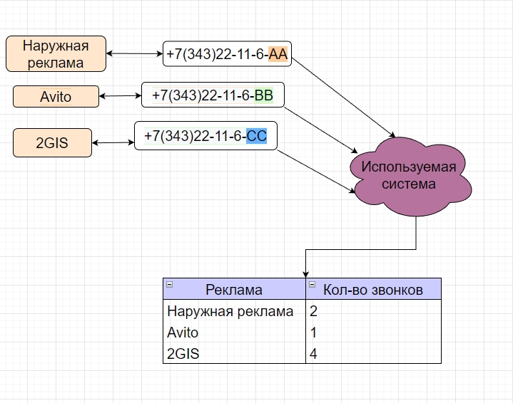Click the Avito cell in the table
The image size is (513, 403).
coord(234,333)
